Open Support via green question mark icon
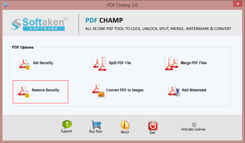 point(67,124)
